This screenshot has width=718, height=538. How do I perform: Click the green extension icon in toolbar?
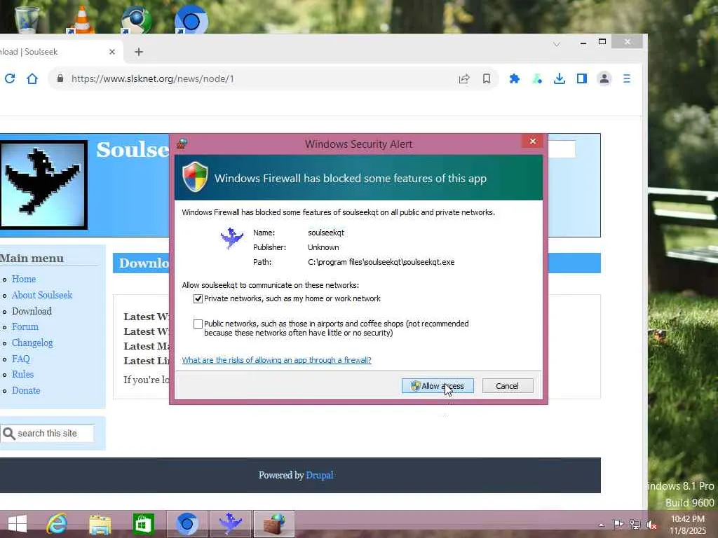click(537, 78)
